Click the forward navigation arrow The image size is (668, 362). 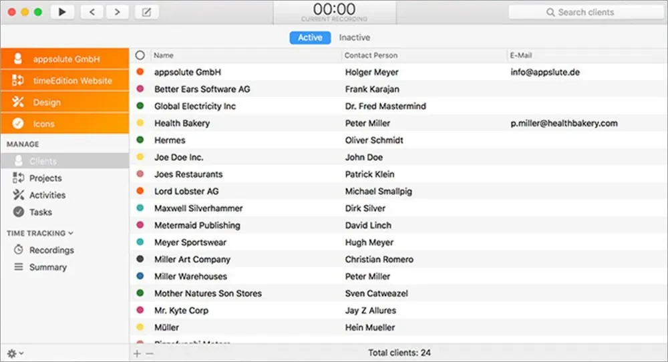117,12
